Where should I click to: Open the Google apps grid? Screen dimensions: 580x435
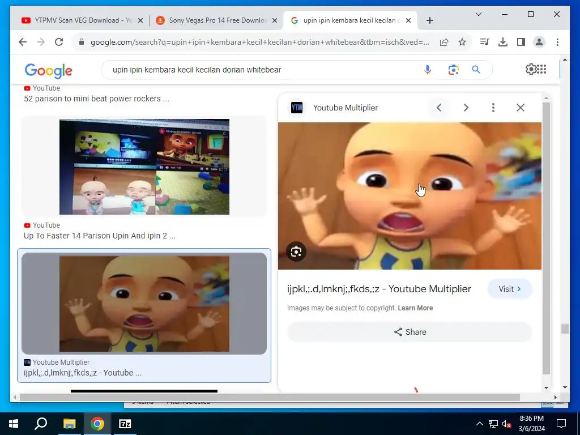pos(541,69)
